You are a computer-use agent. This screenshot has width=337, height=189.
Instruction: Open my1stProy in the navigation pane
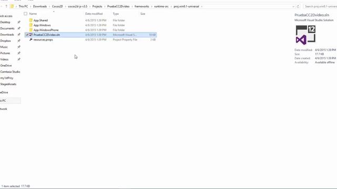pos(7,78)
